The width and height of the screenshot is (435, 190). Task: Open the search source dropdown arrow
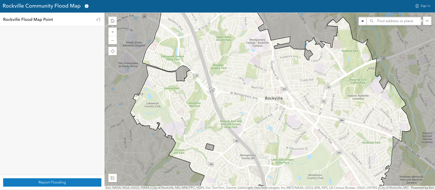click(363, 21)
